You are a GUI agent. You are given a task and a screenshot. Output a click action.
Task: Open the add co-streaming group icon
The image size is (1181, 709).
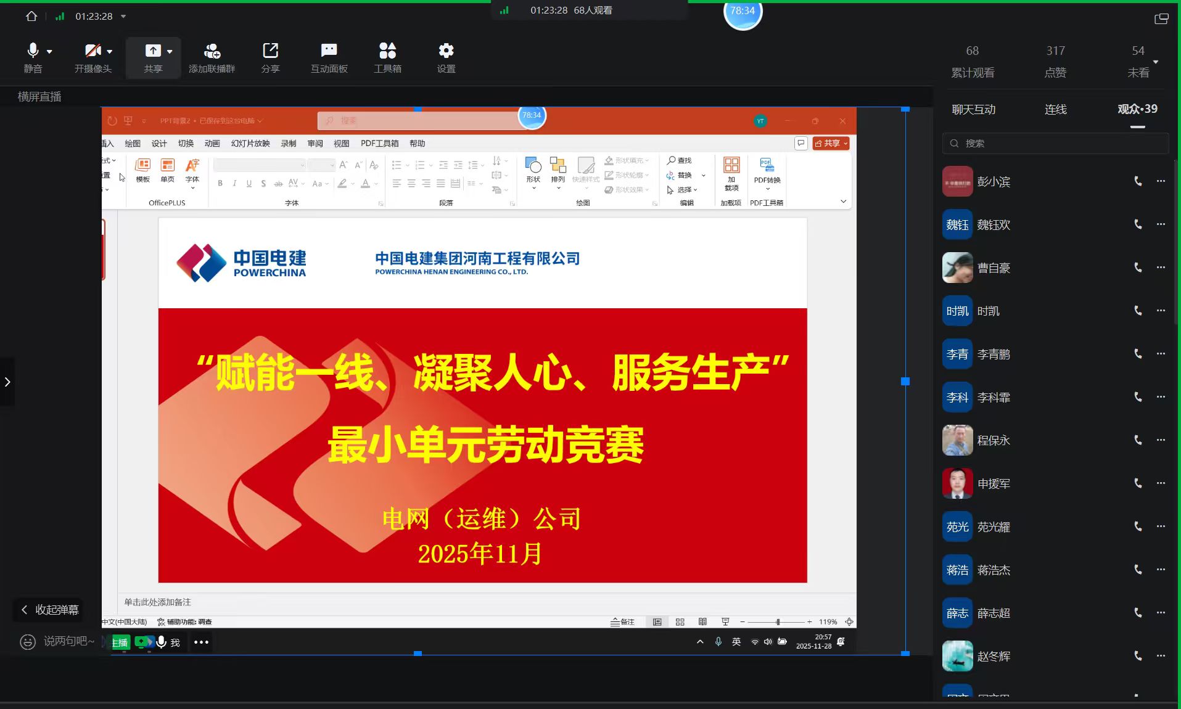click(x=212, y=51)
